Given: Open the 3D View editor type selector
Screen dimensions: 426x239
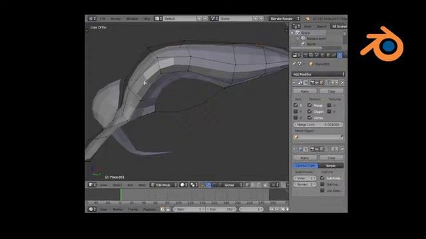Looking at the screenshot, I should click(93, 185).
